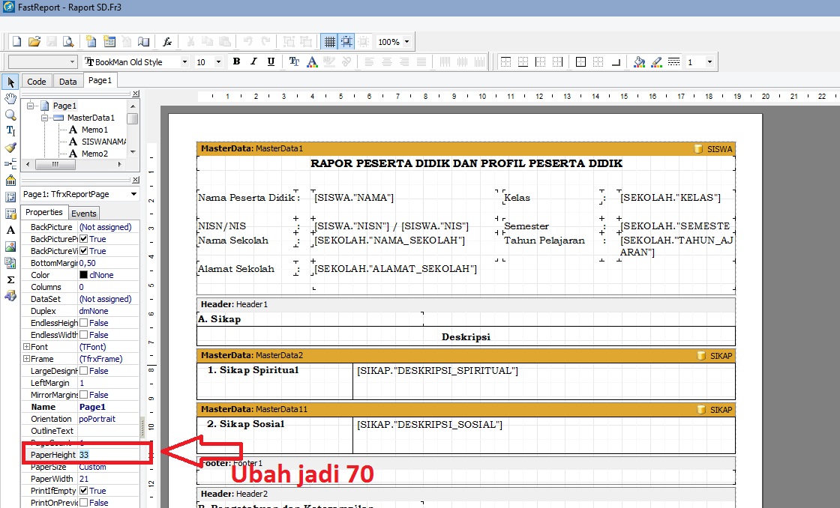Open the BookMan Old Style font dropdown
Screen dimensions: 840x508
coord(184,62)
